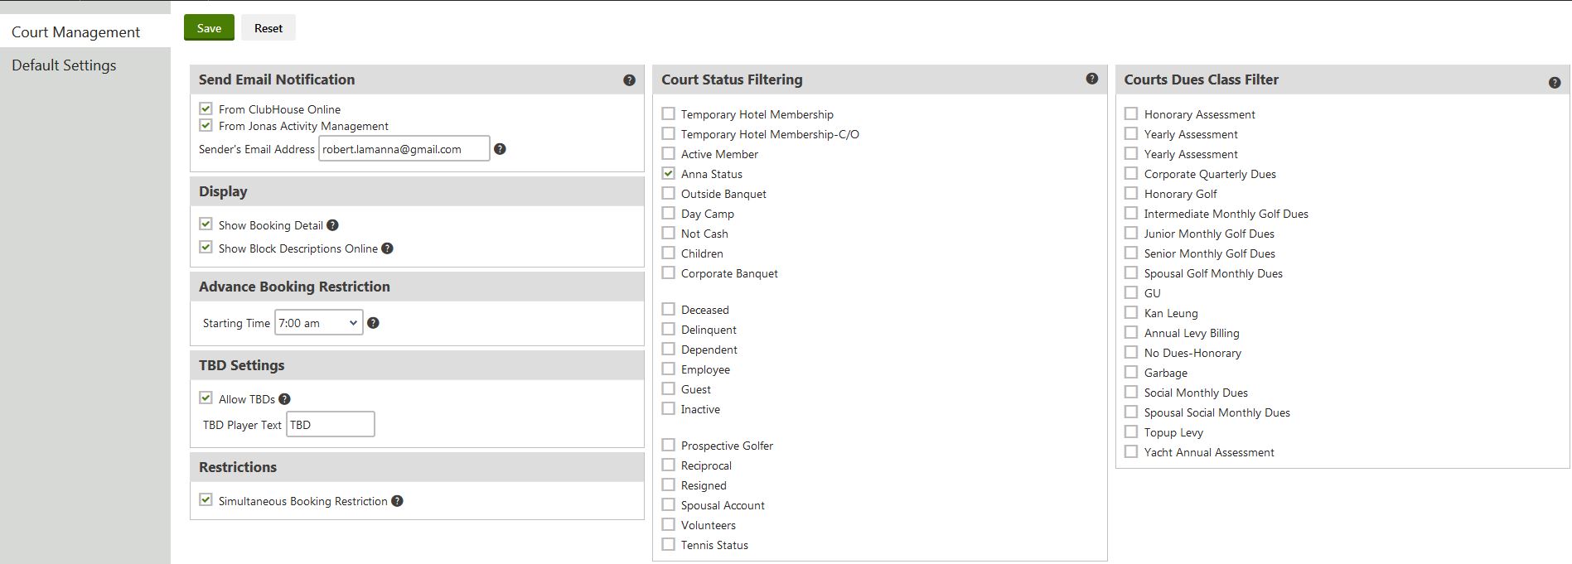
Task: Open the Court Management tab
Action: click(x=75, y=32)
